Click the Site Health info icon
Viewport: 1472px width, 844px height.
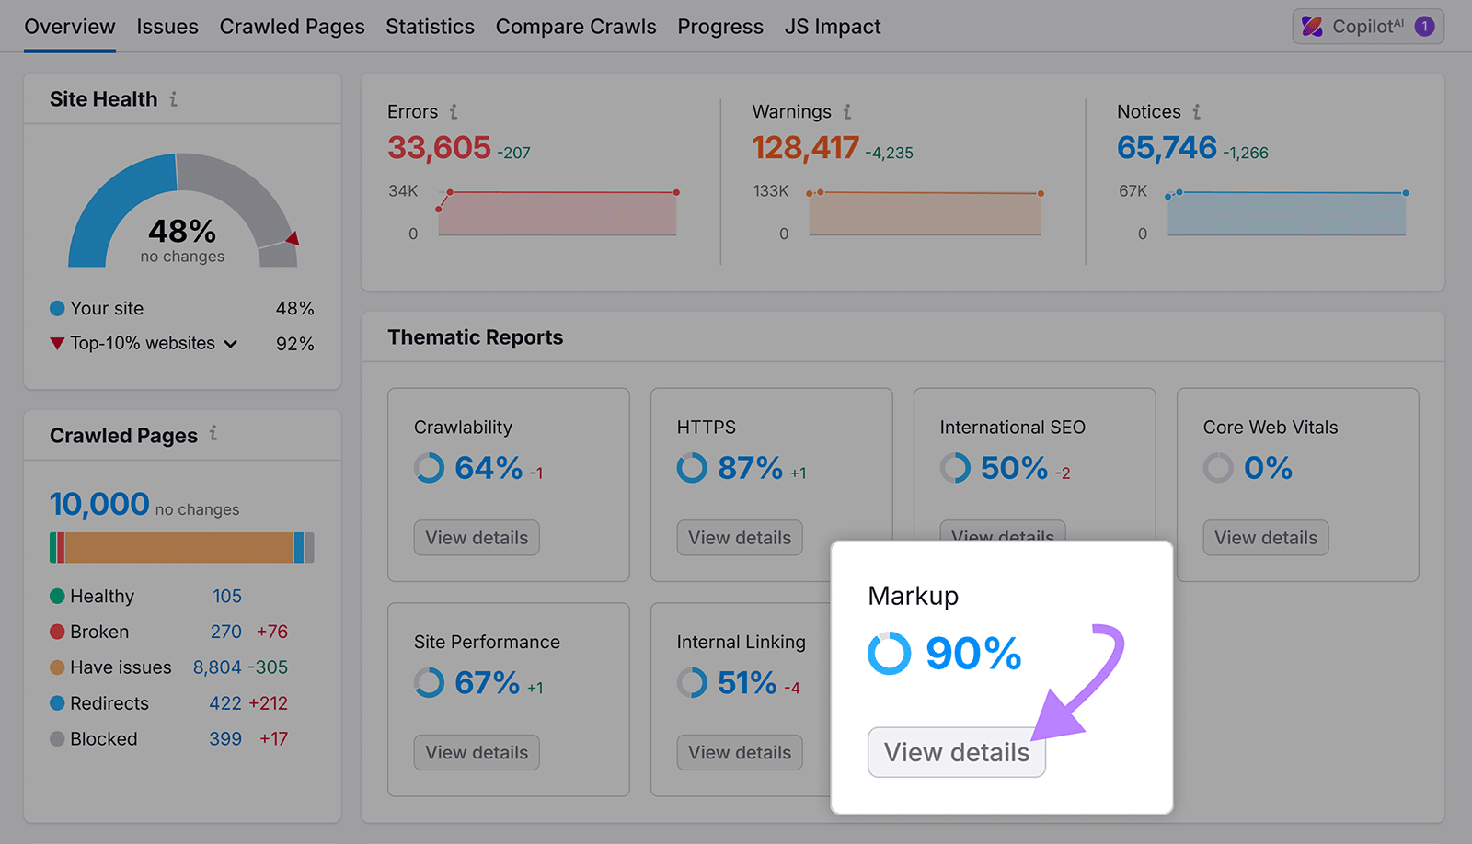[174, 98]
